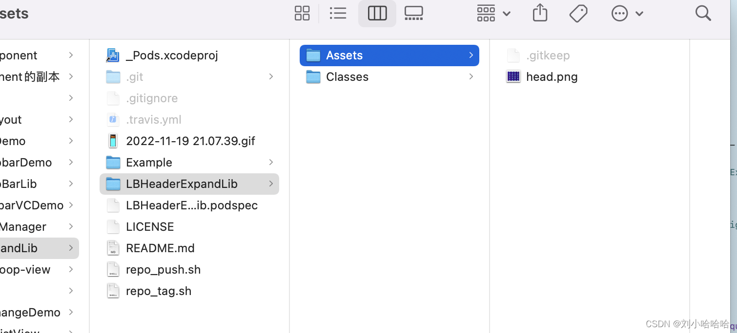
Task: Open the head.png image thumbnail icon
Action: tap(513, 76)
